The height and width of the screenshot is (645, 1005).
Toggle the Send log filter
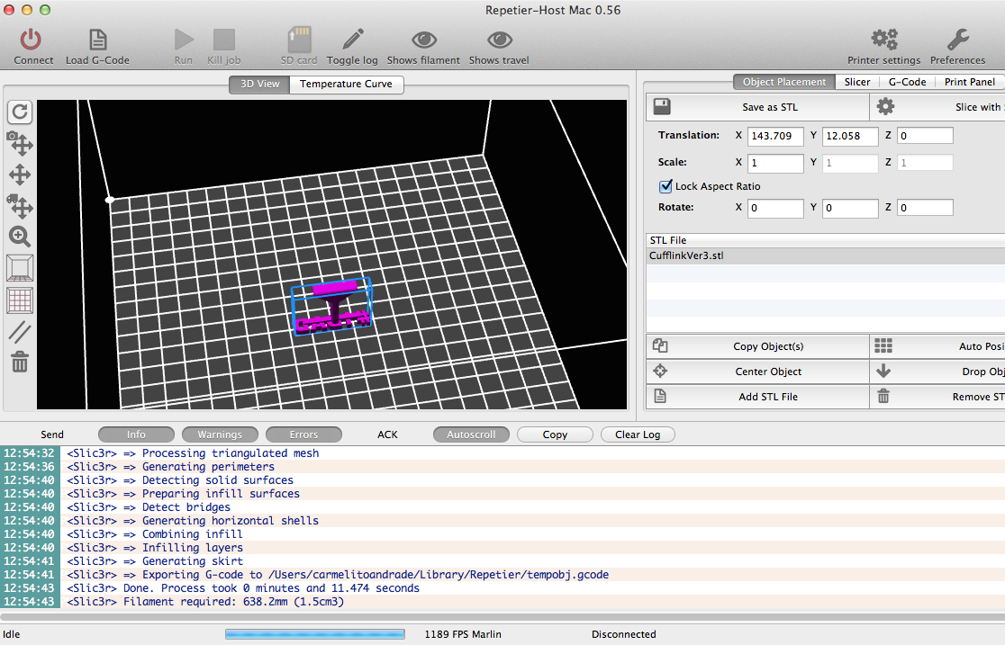pyautogui.click(x=52, y=434)
